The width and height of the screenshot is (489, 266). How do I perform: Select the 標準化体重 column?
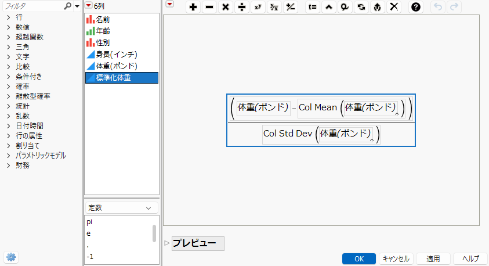[x=122, y=78]
